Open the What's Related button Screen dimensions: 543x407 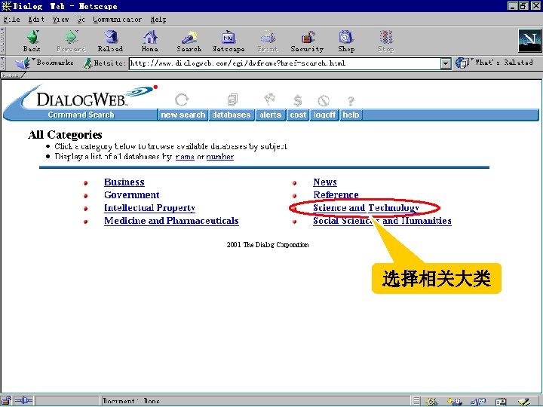click(x=495, y=63)
